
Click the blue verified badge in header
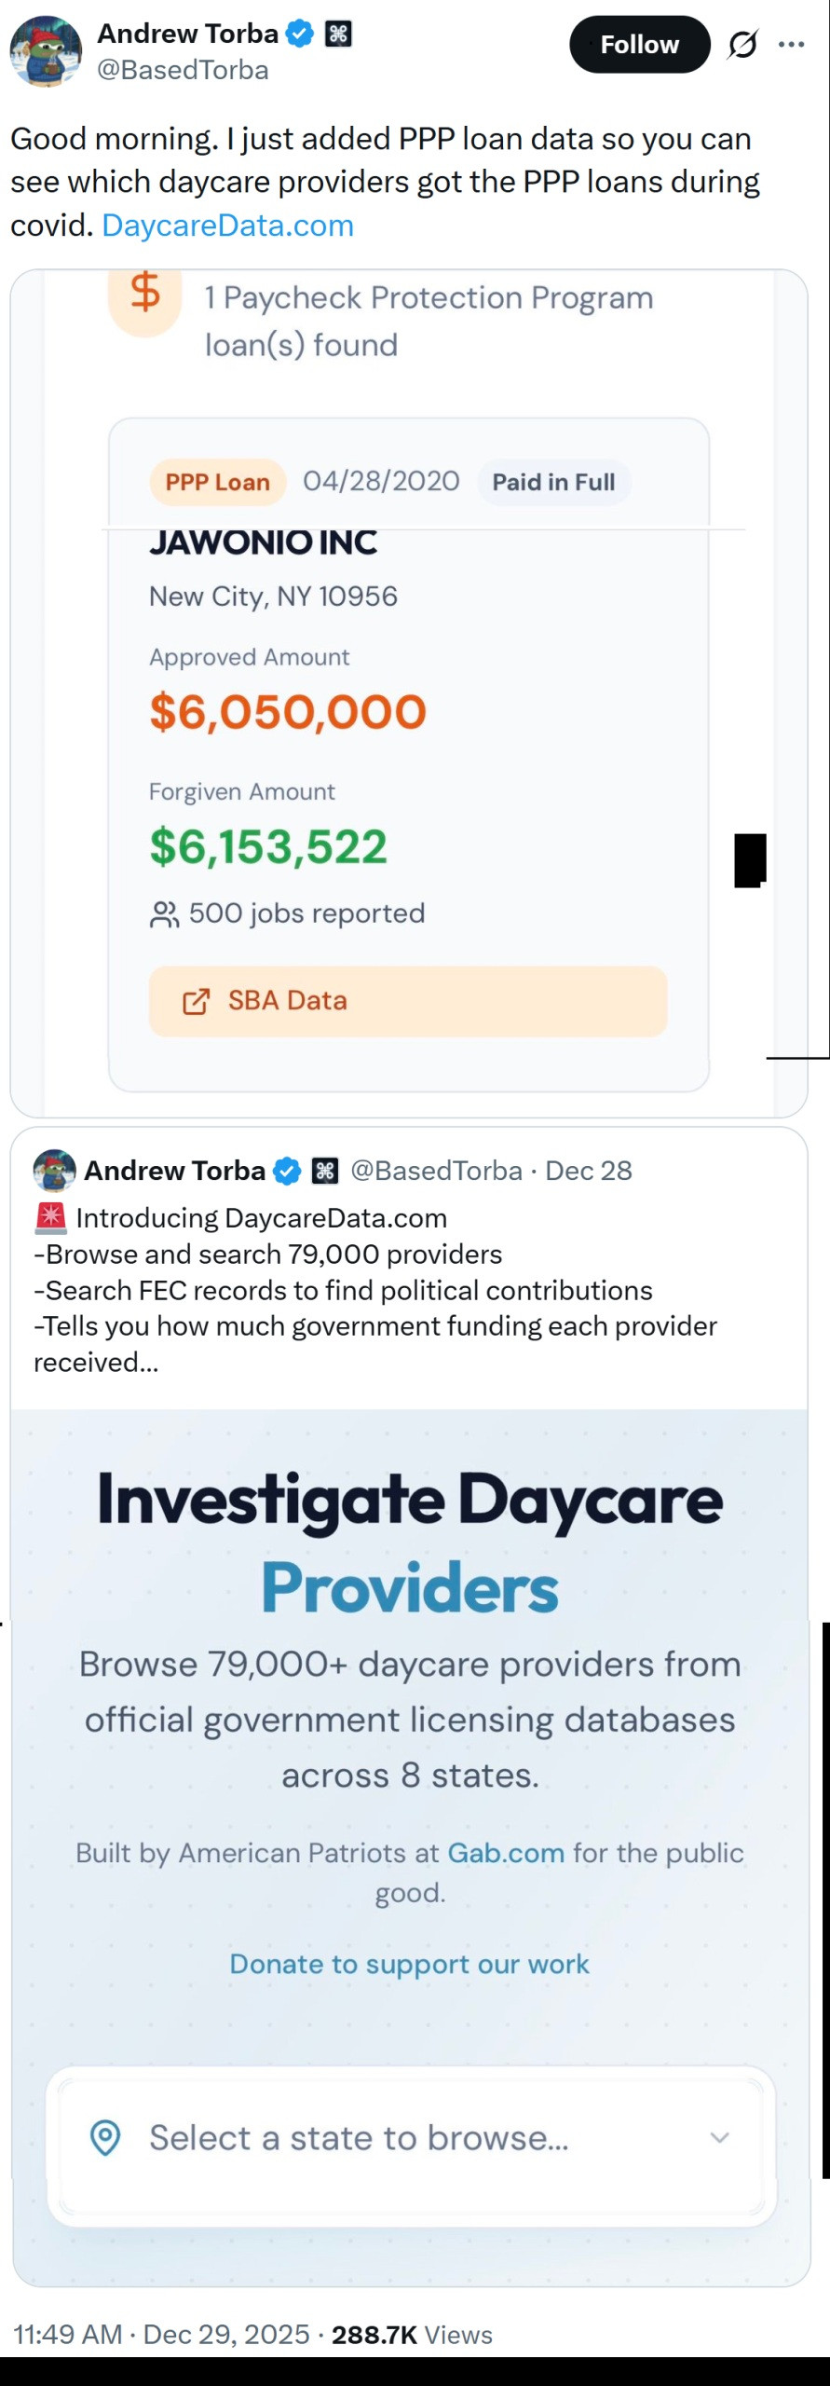(299, 34)
